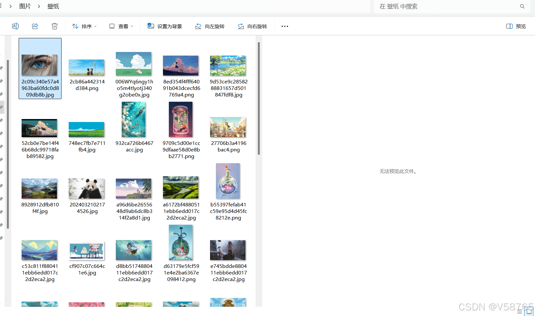Select thumbnail d63179e5fcf591e4e2ba6367e098412.png
The height and width of the screenshot is (316, 535).
[x=181, y=242]
